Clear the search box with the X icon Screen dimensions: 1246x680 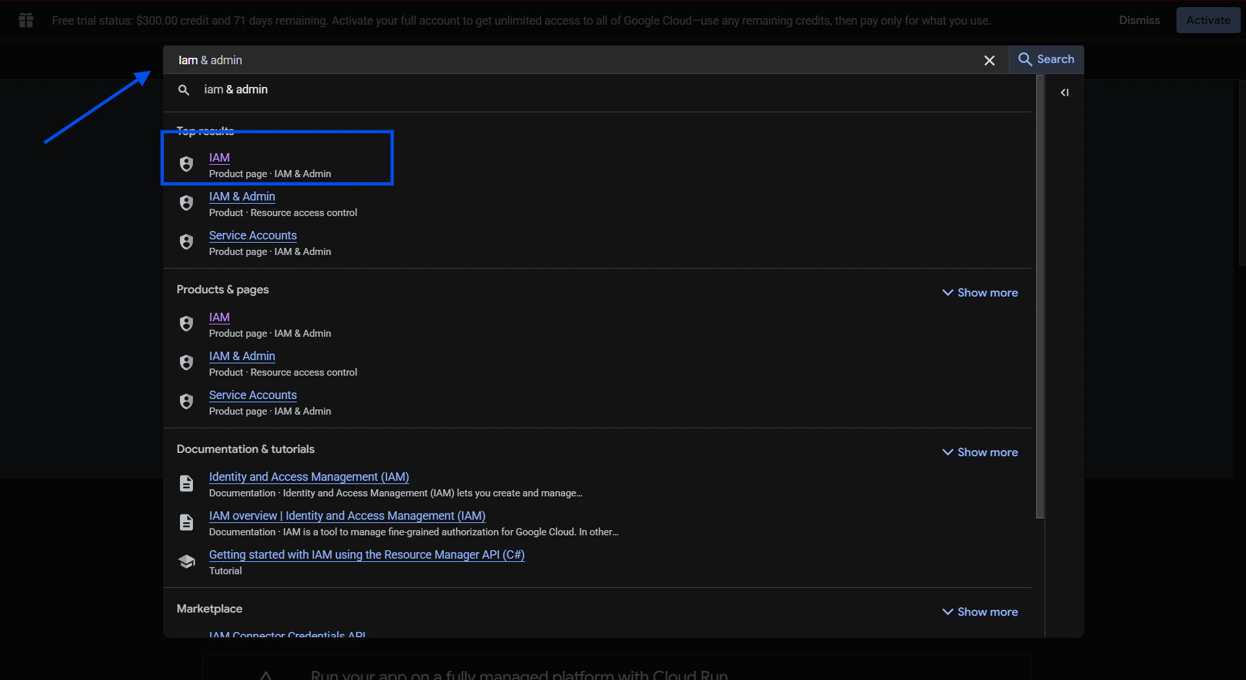coord(989,60)
